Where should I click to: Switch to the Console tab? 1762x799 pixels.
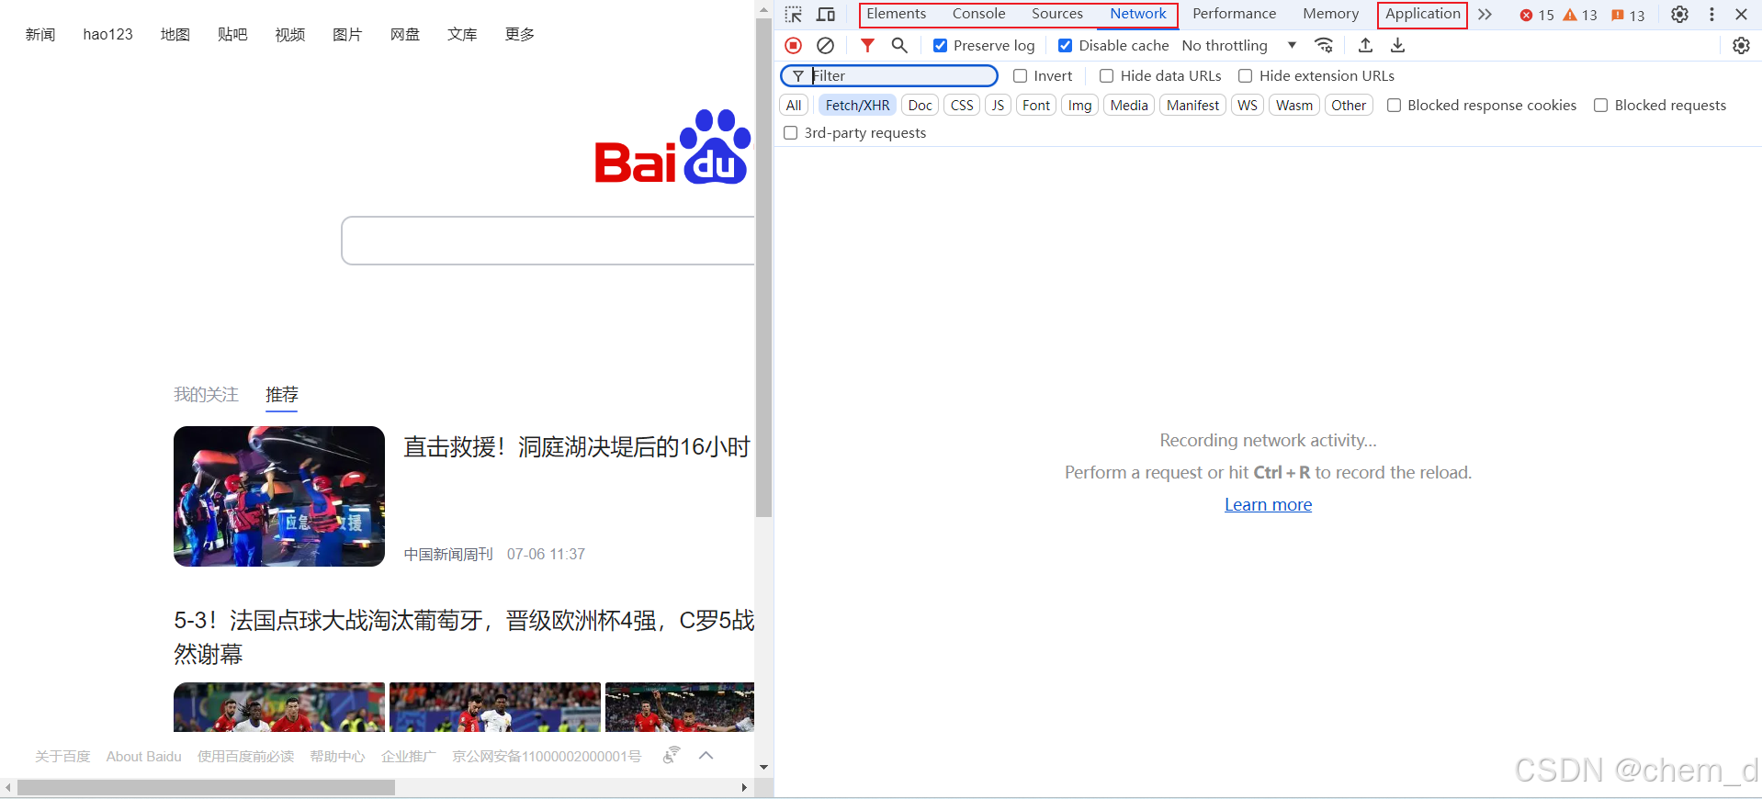[978, 14]
